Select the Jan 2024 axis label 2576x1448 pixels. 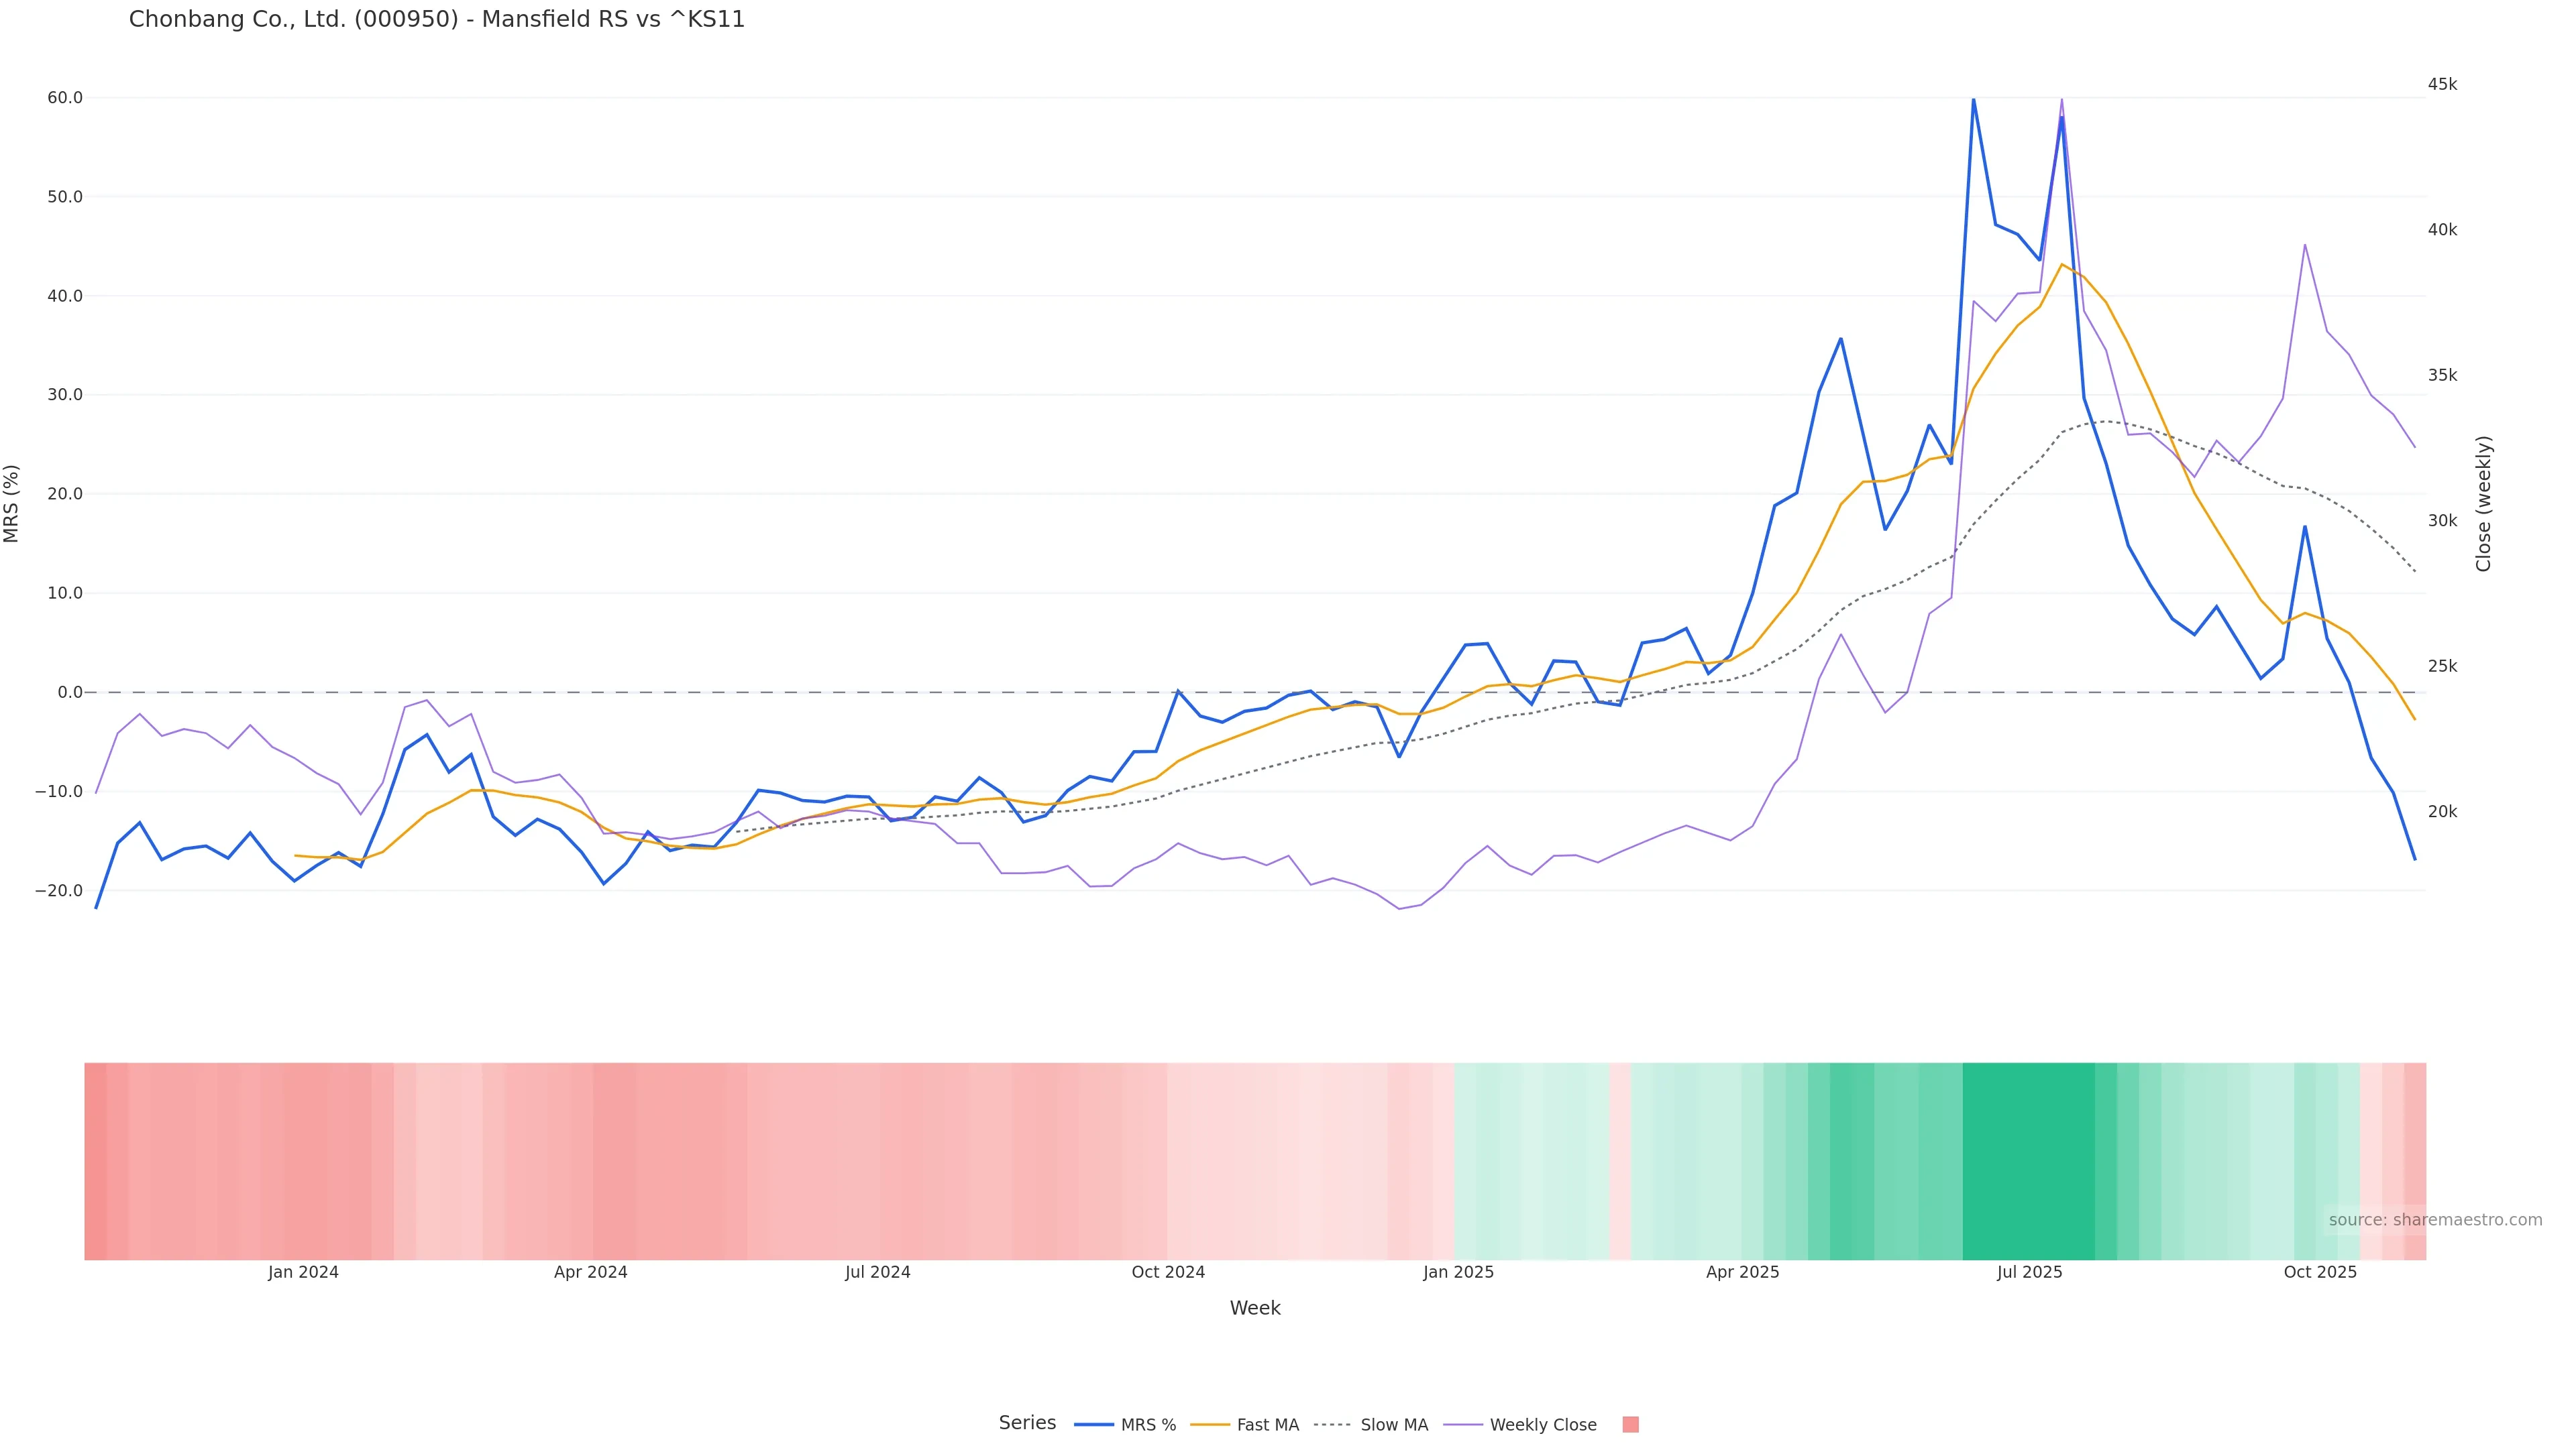coord(303,1272)
